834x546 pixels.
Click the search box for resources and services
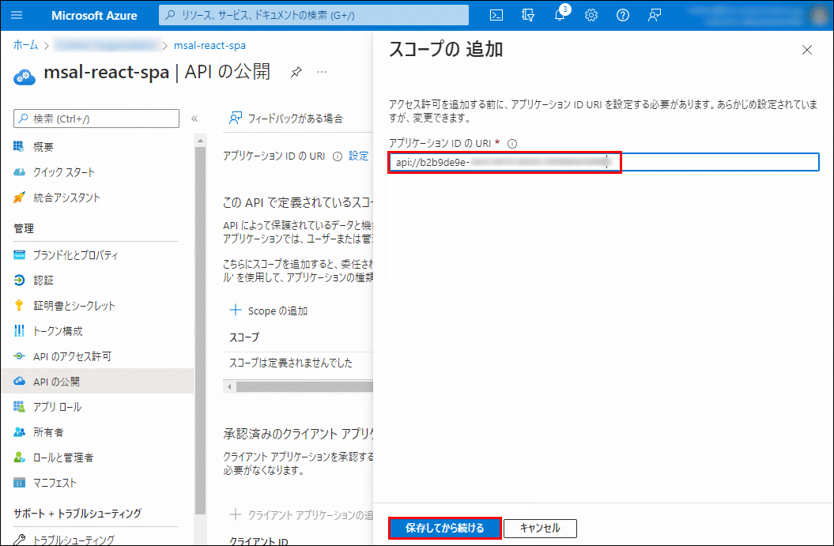314,15
